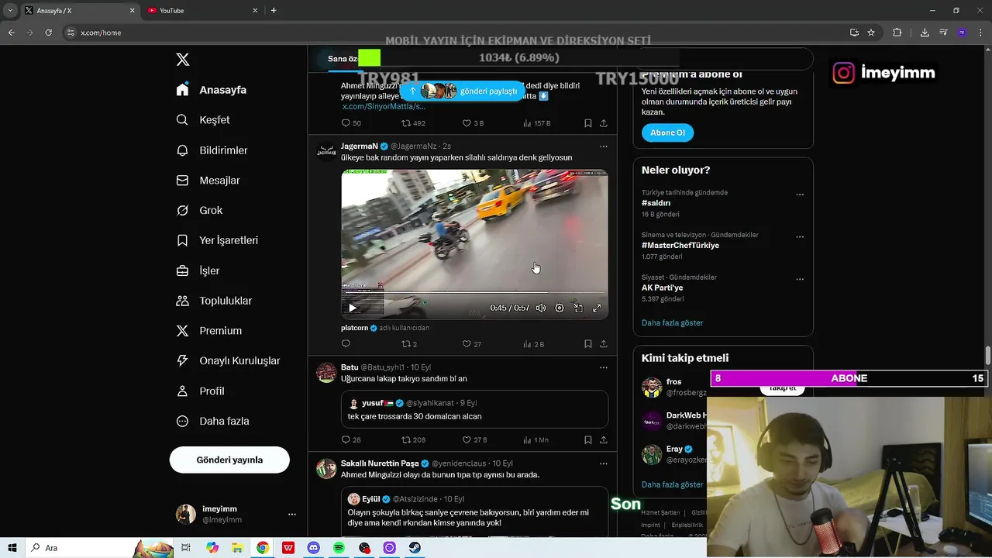
Task: Toggle picture-in-picture on video
Action: coord(578,308)
